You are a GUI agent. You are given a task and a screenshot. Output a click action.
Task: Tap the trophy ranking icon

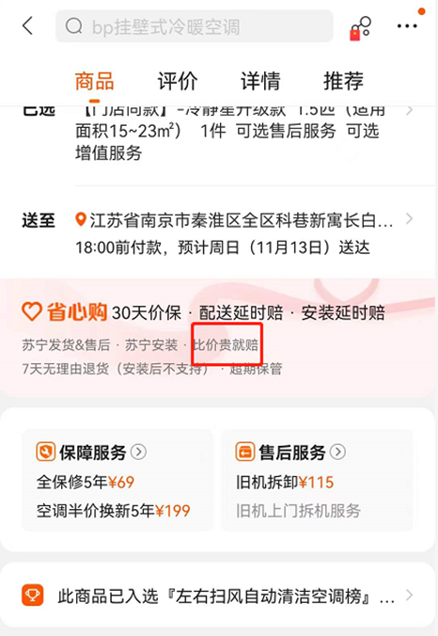click(x=32, y=595)
